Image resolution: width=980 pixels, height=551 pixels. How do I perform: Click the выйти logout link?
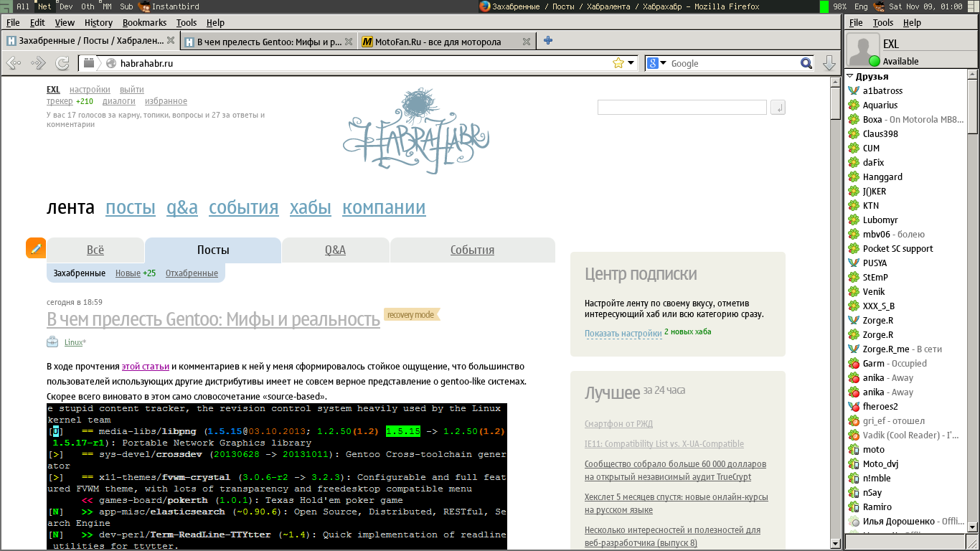[x=132, y=90]
